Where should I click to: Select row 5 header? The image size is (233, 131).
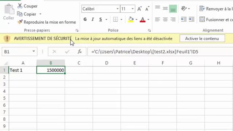point(4,98)
